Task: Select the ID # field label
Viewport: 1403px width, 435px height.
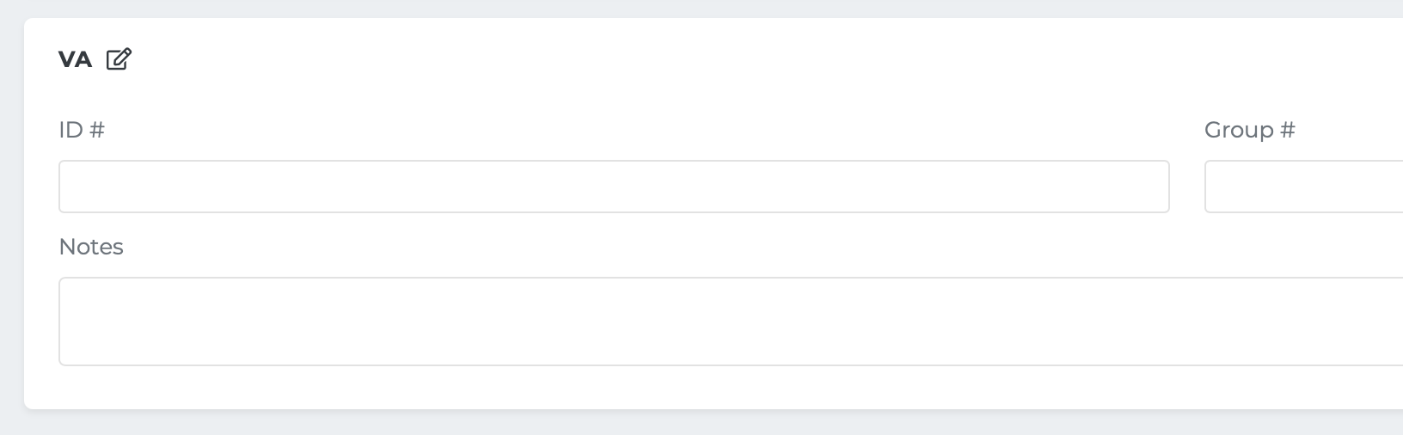Action: [x=82, y=130]
